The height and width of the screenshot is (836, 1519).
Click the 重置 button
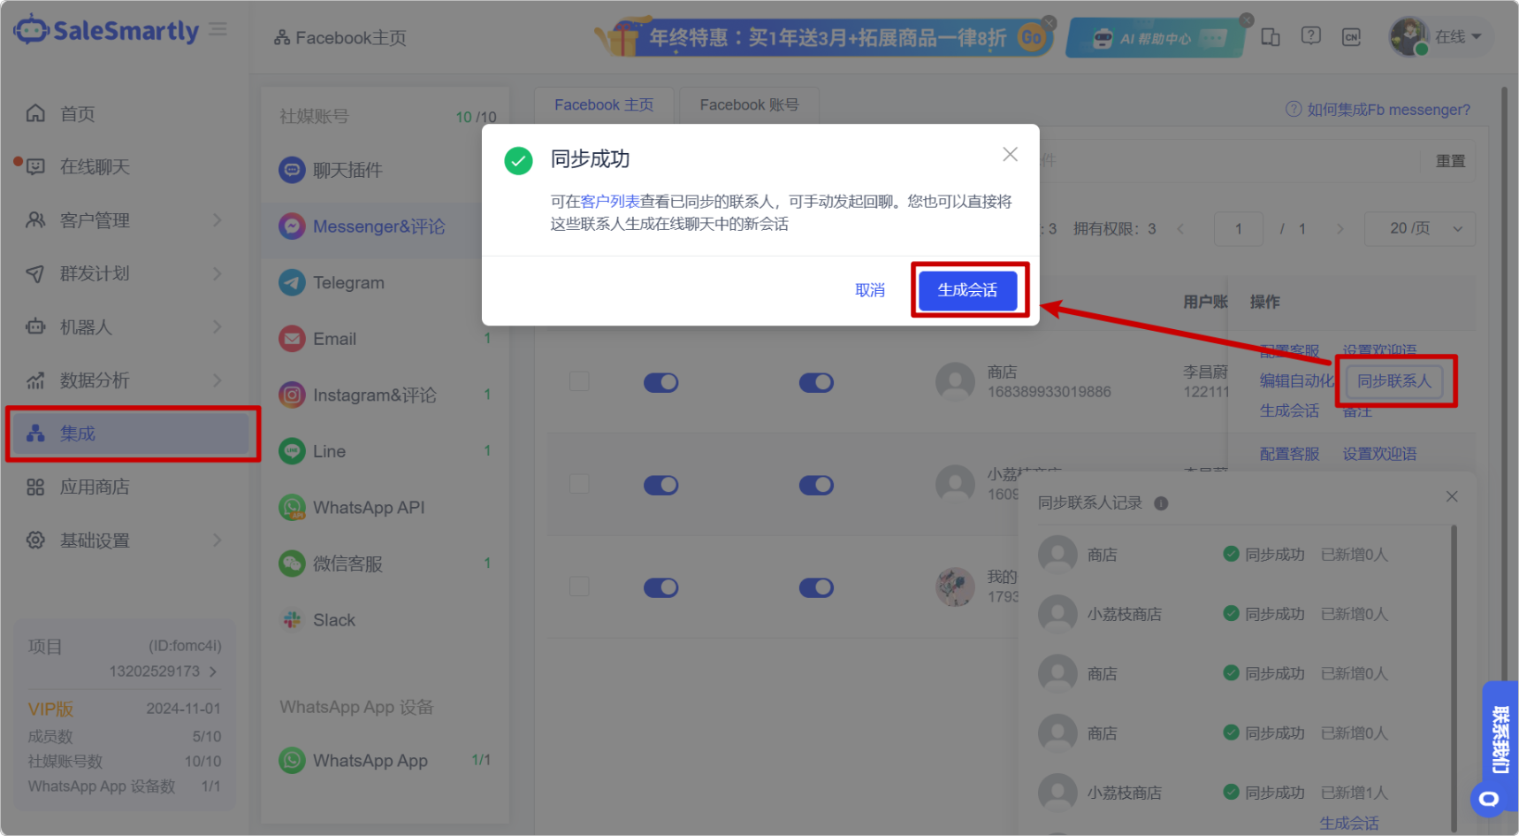pyautogui.click(x=1450, y=161)
